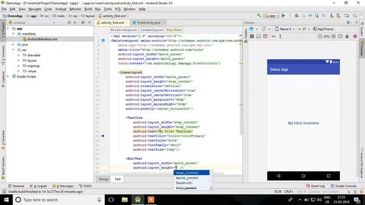This screenshot has height=205, width=365.
Task: Open the Logcat tool window
Action: [x=38, y=186]
